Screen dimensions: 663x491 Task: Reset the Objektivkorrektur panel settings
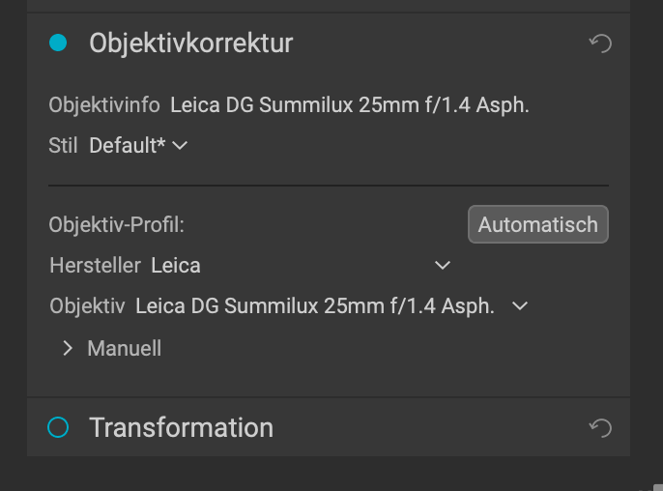600,43
